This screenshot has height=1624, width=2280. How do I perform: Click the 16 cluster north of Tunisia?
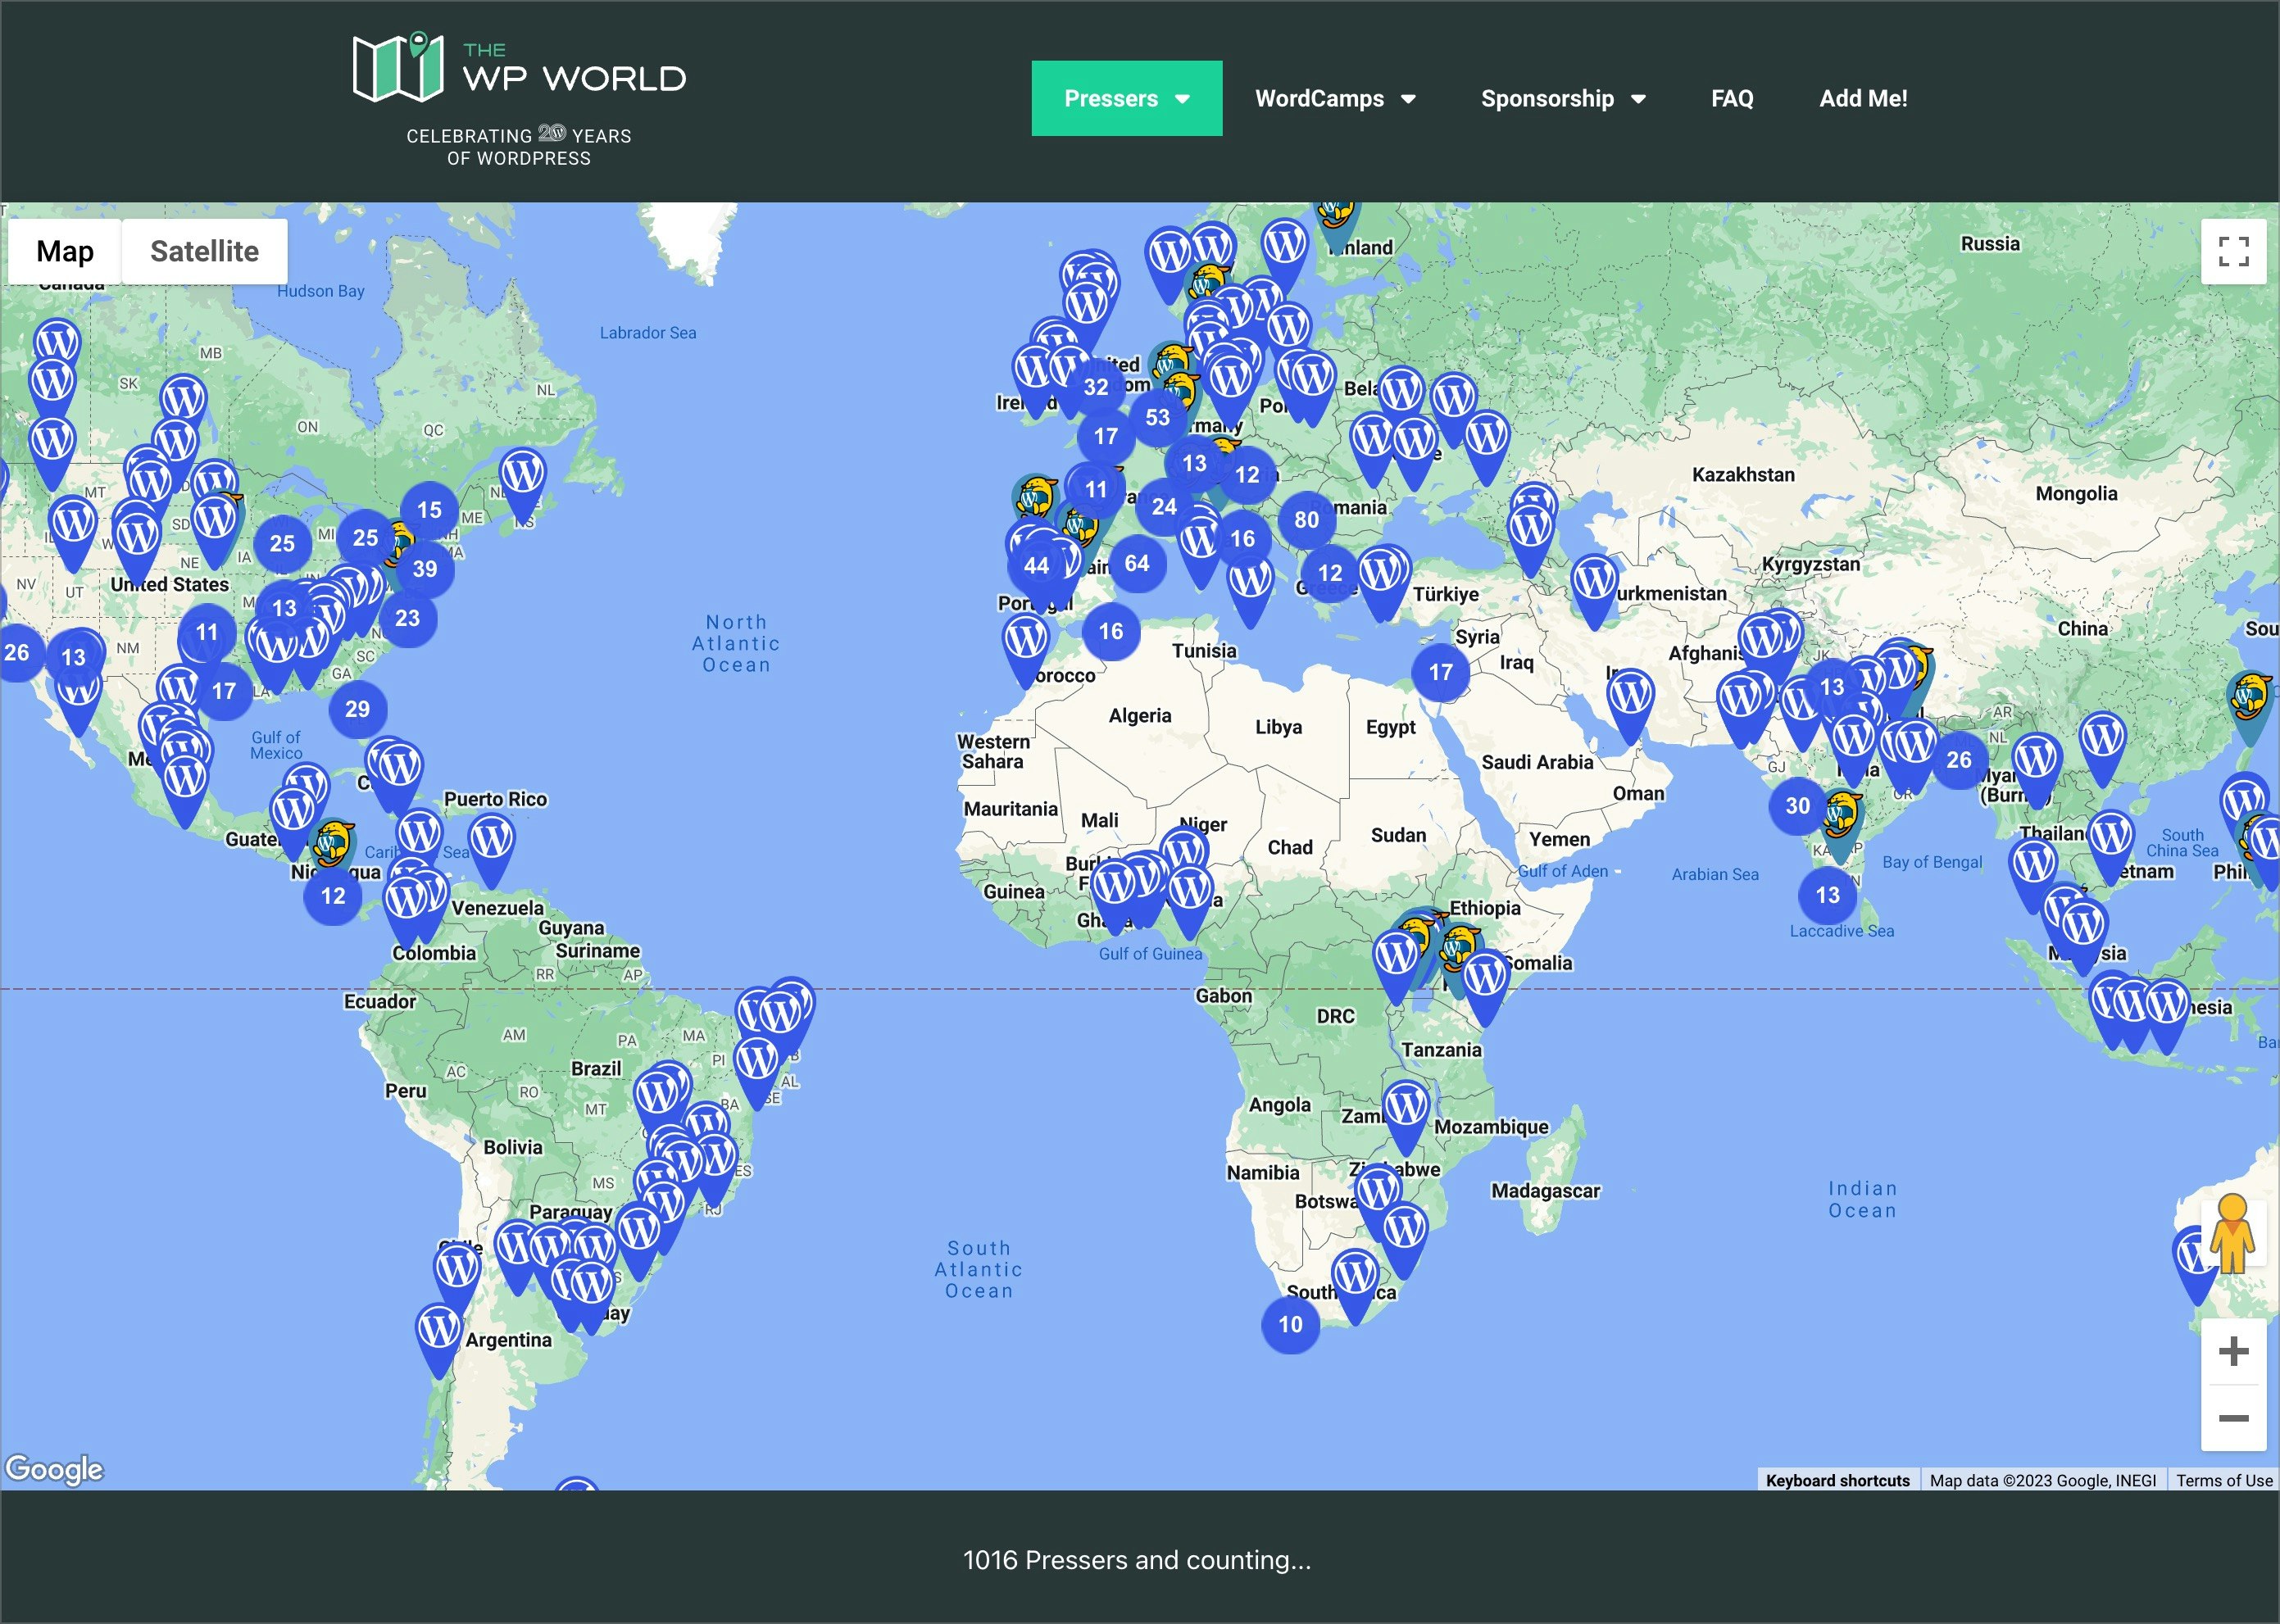pos(1110,631)
